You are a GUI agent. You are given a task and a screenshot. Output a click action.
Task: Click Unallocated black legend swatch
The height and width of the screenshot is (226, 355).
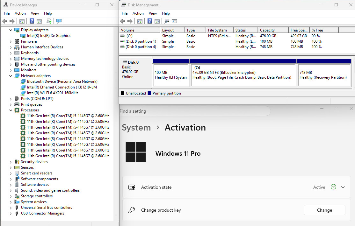[x=122, y=93]
